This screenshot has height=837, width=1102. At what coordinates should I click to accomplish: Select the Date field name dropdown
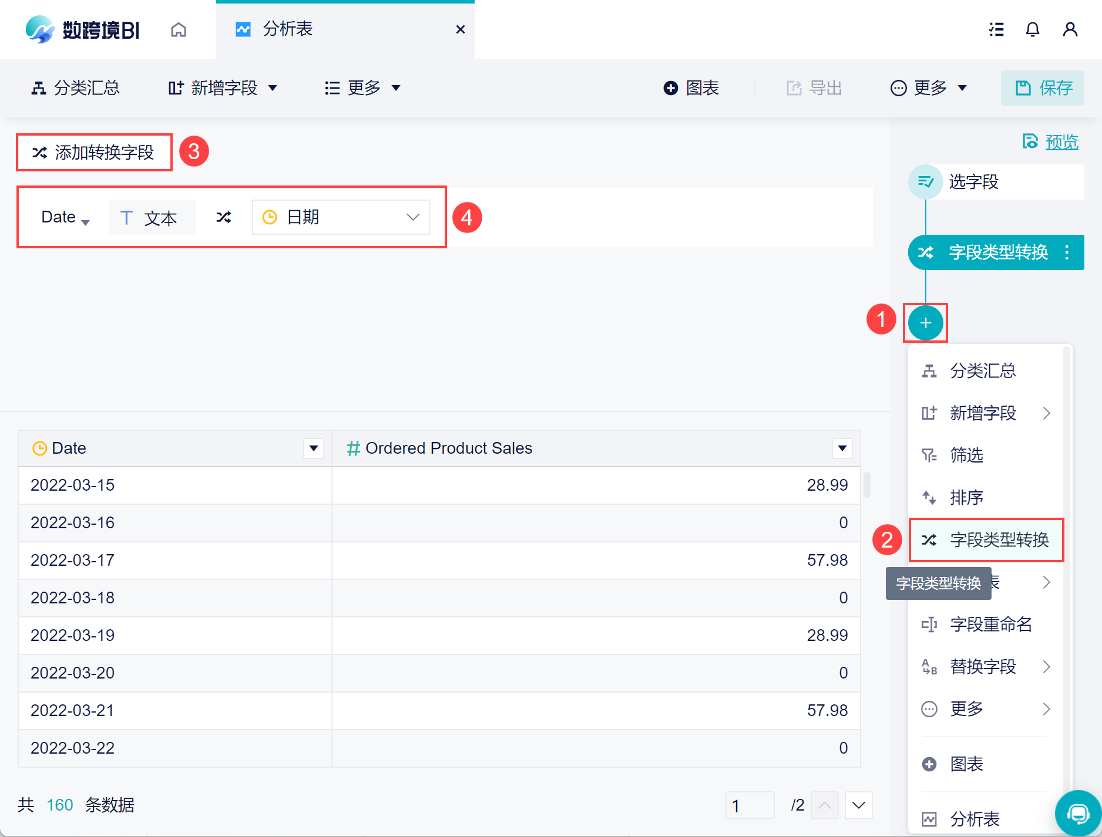[65, 217]
